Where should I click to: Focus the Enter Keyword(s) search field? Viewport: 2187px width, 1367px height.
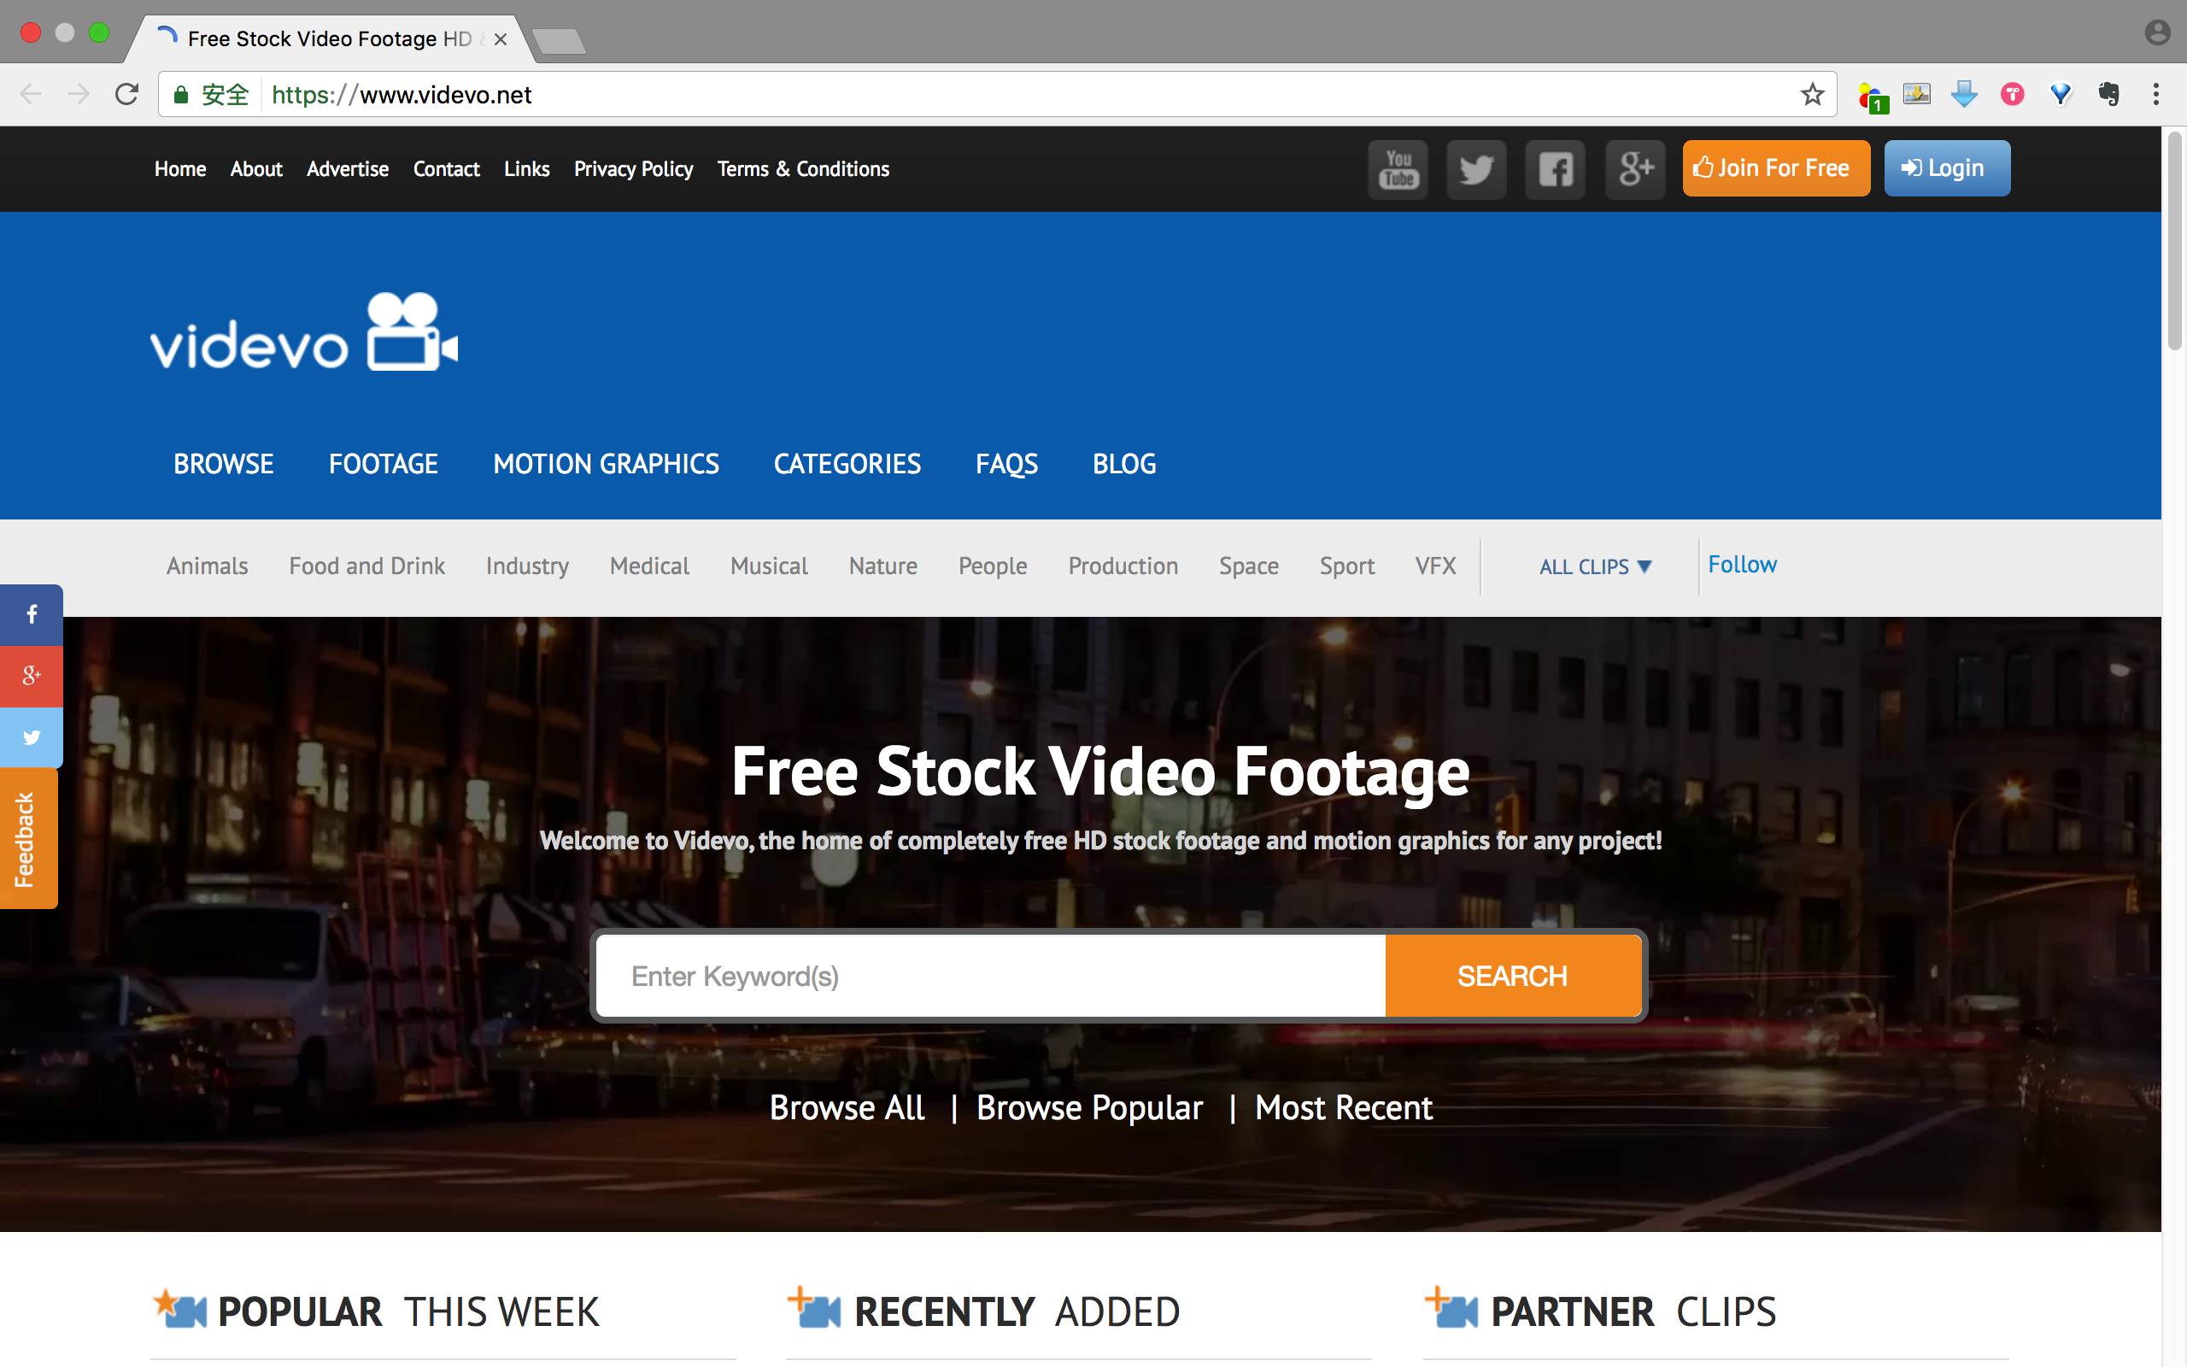990,976
